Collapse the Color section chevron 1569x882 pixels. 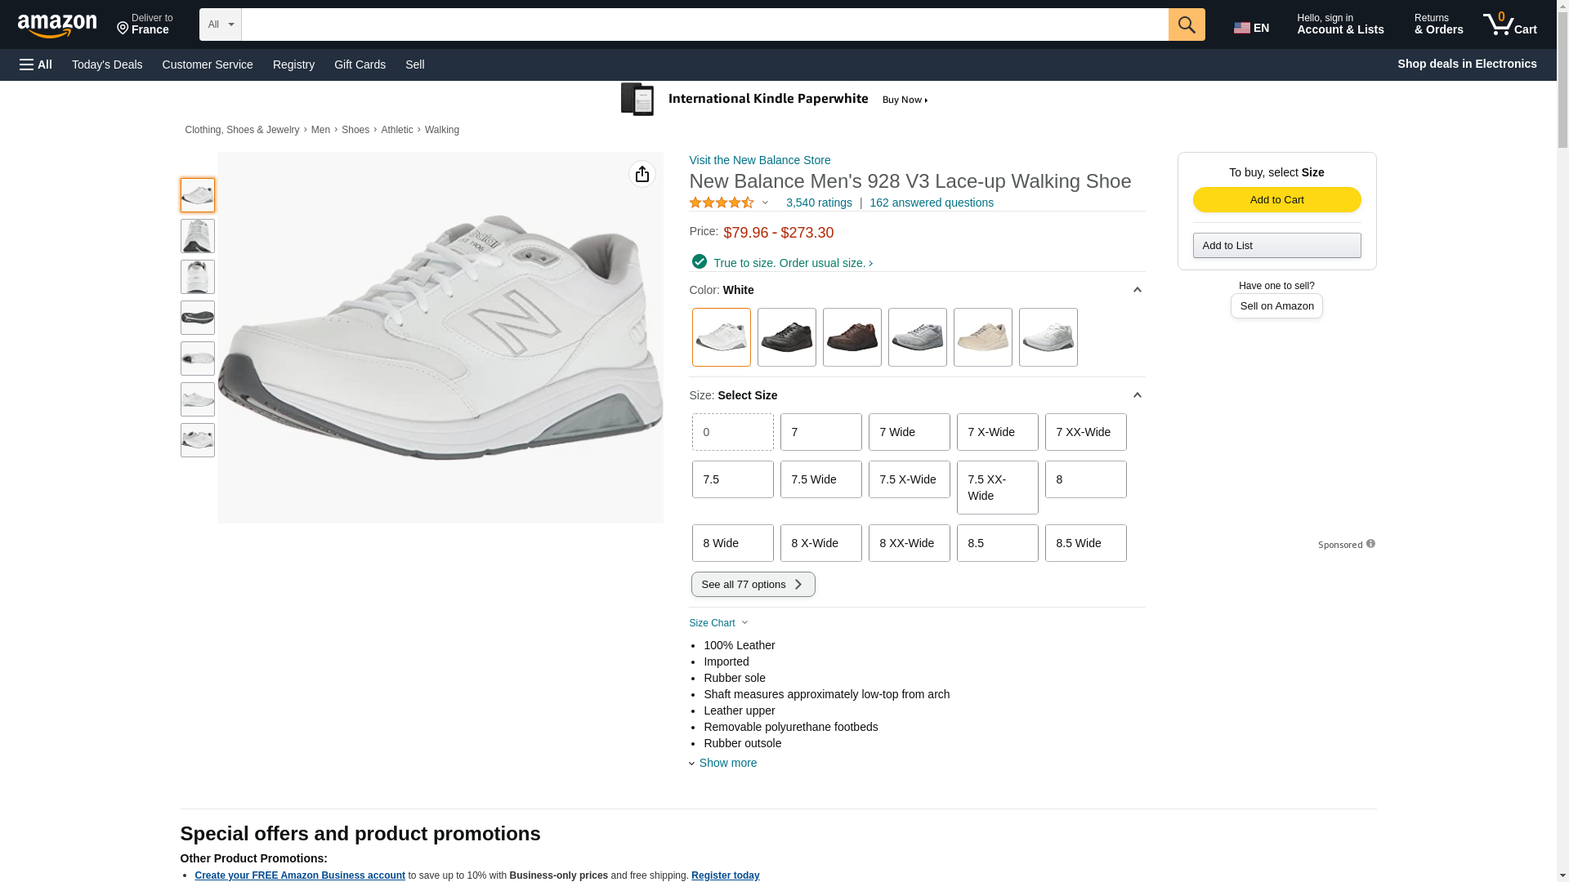1137,290
